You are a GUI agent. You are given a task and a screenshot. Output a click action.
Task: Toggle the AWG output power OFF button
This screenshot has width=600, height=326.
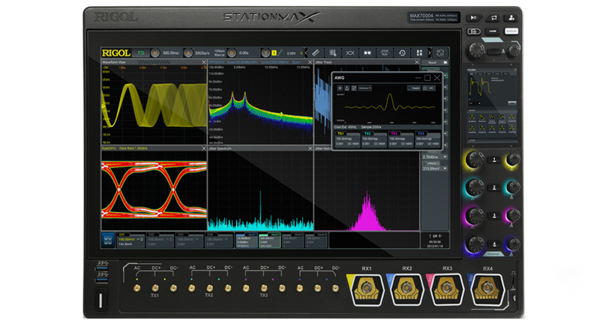coord(429,88)
